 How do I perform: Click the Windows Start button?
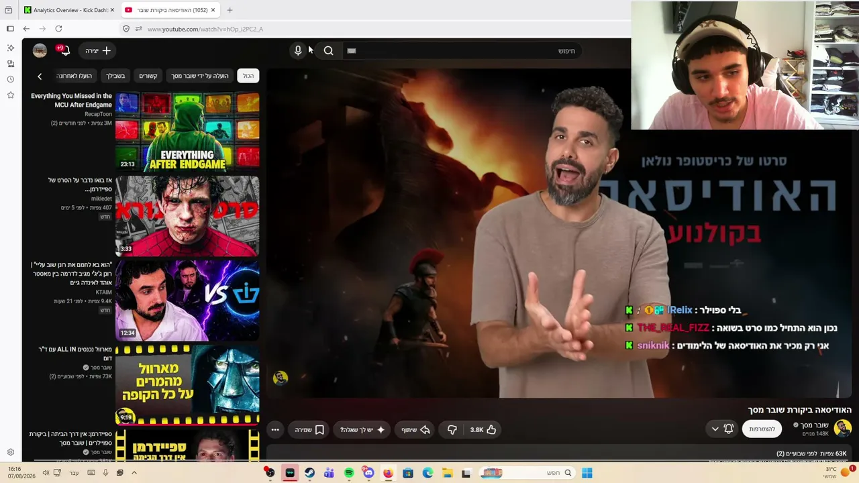(x=587, y=473)
